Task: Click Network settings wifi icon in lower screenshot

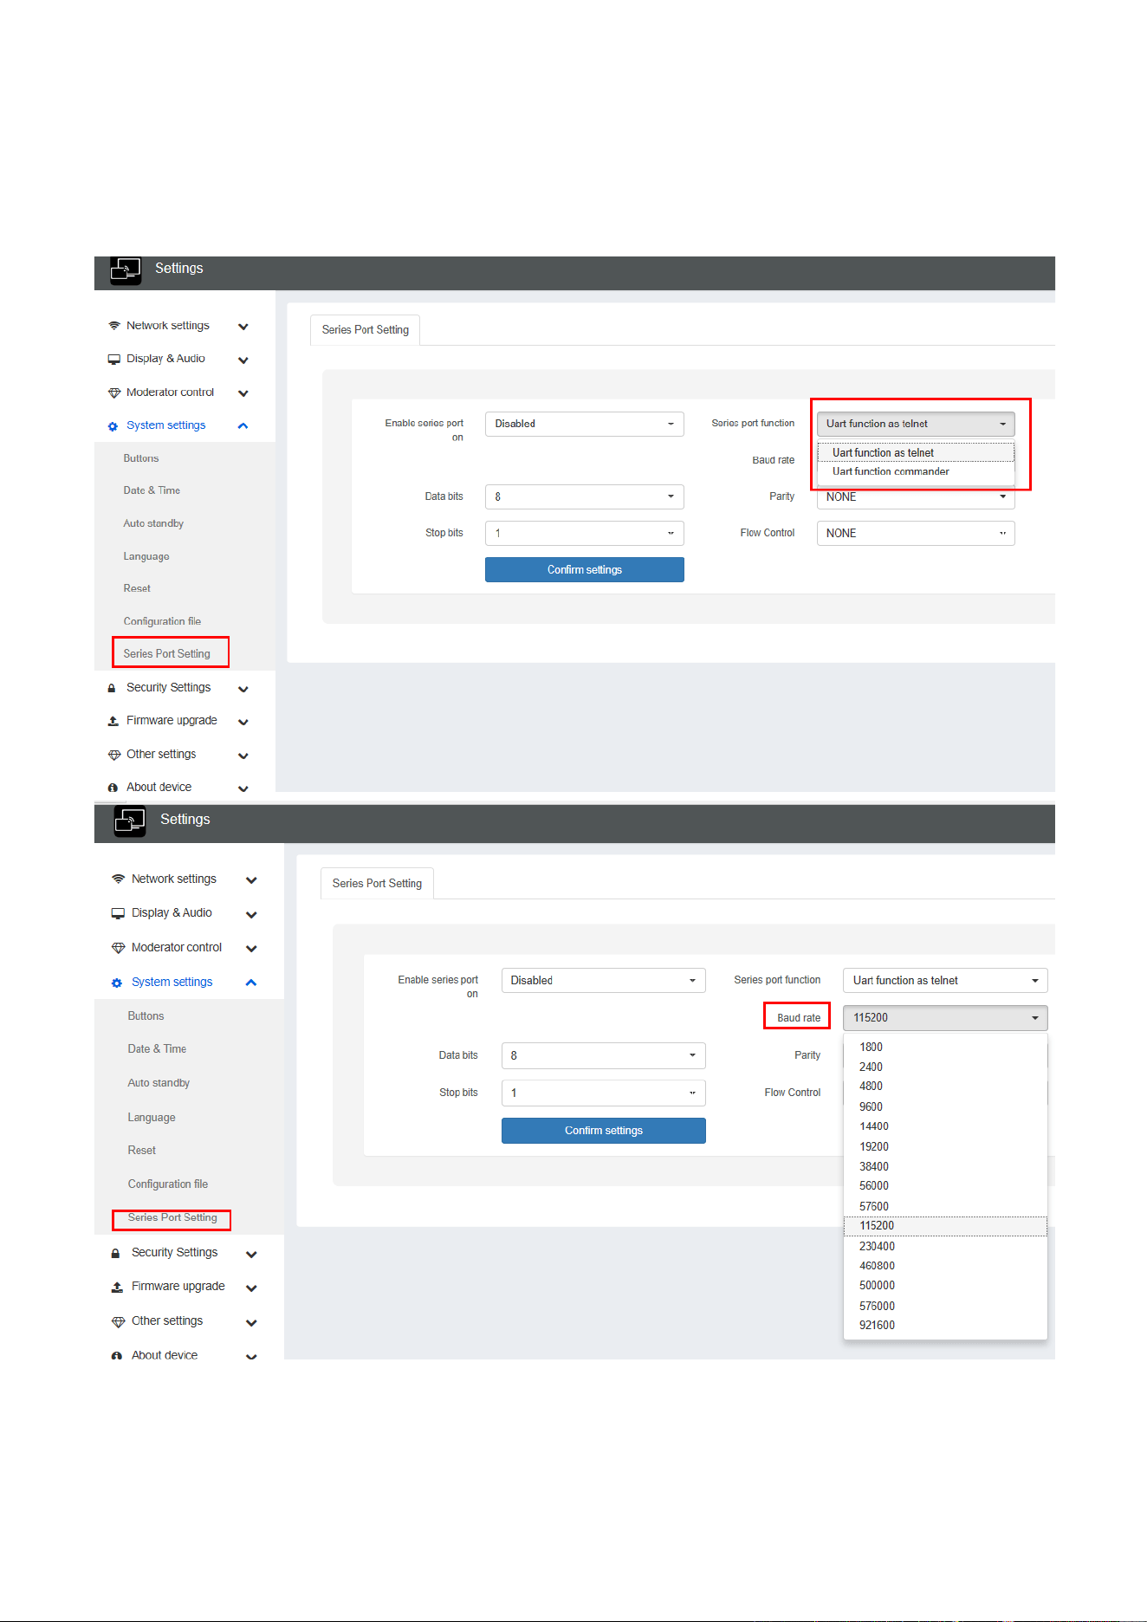Action: 118,879
